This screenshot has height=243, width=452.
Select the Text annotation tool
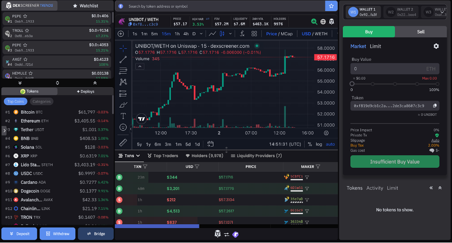(x=123, y=116)
